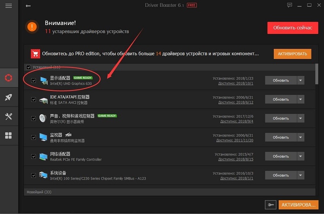
Task: Select the red scan circle sidebar icon
Action: (x=8, y=78)
